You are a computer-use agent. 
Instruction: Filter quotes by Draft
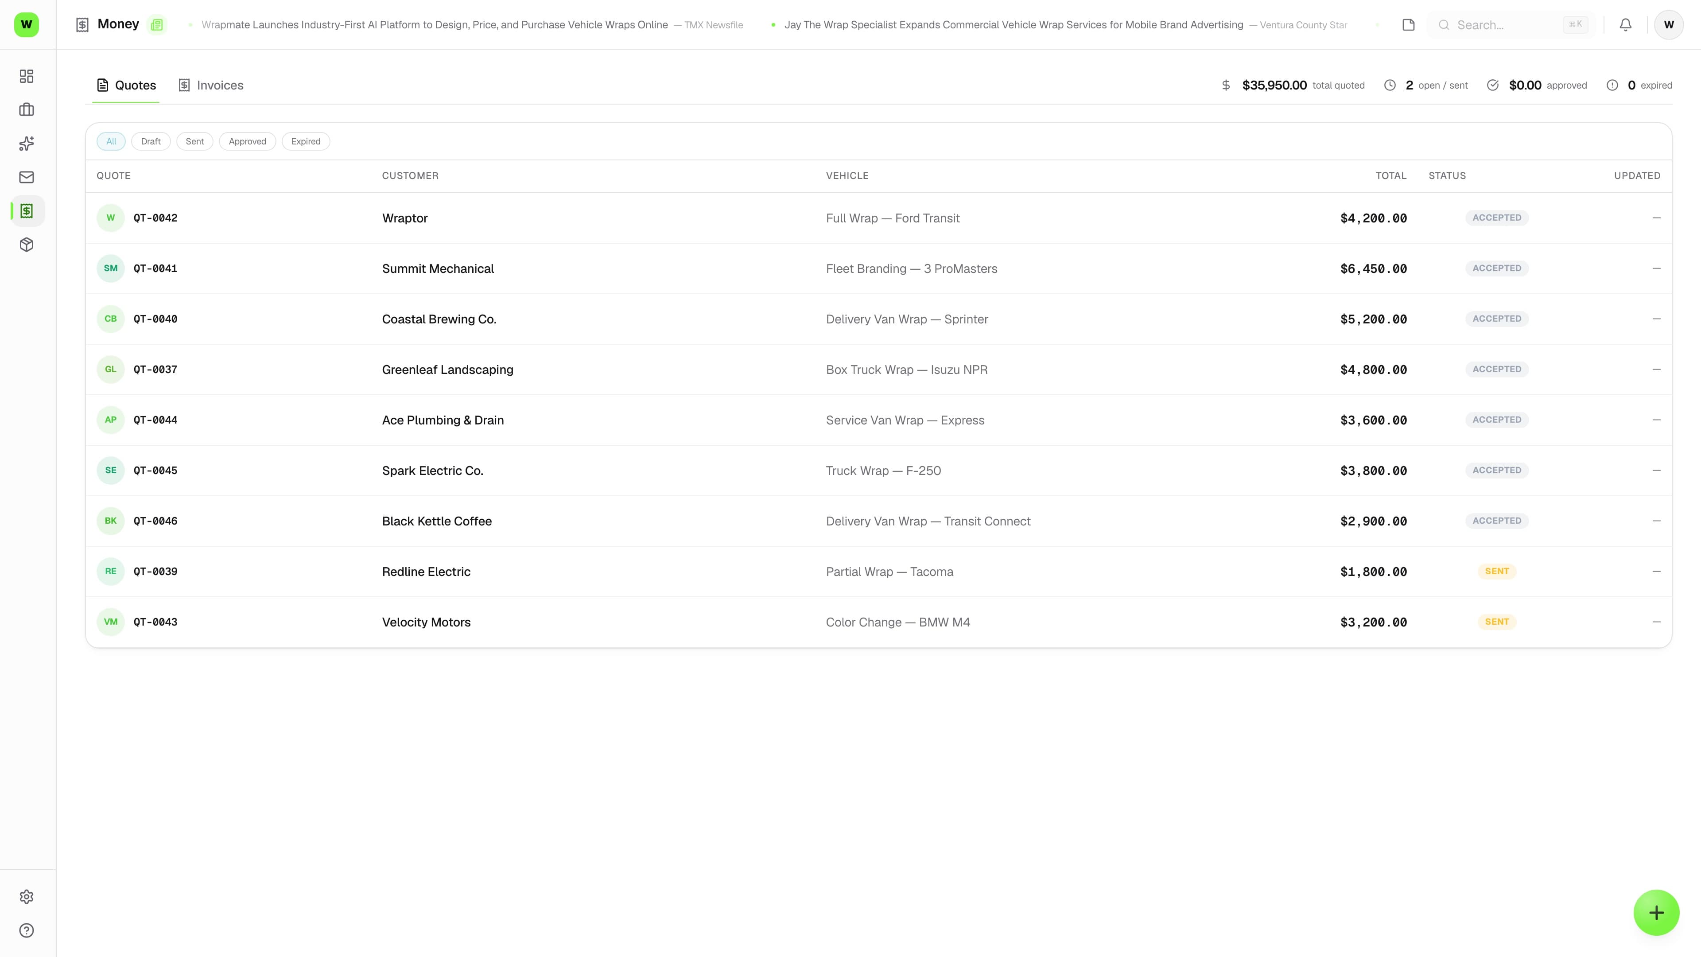(151, 141)
